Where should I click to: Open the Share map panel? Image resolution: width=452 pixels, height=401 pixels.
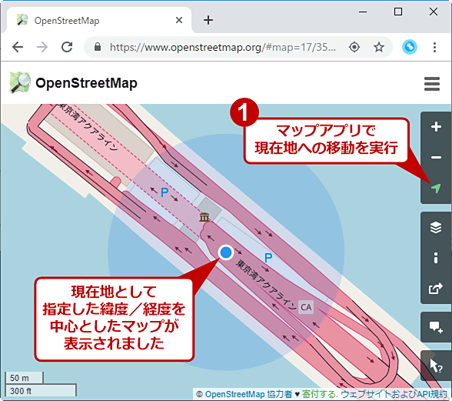point(436,289)
